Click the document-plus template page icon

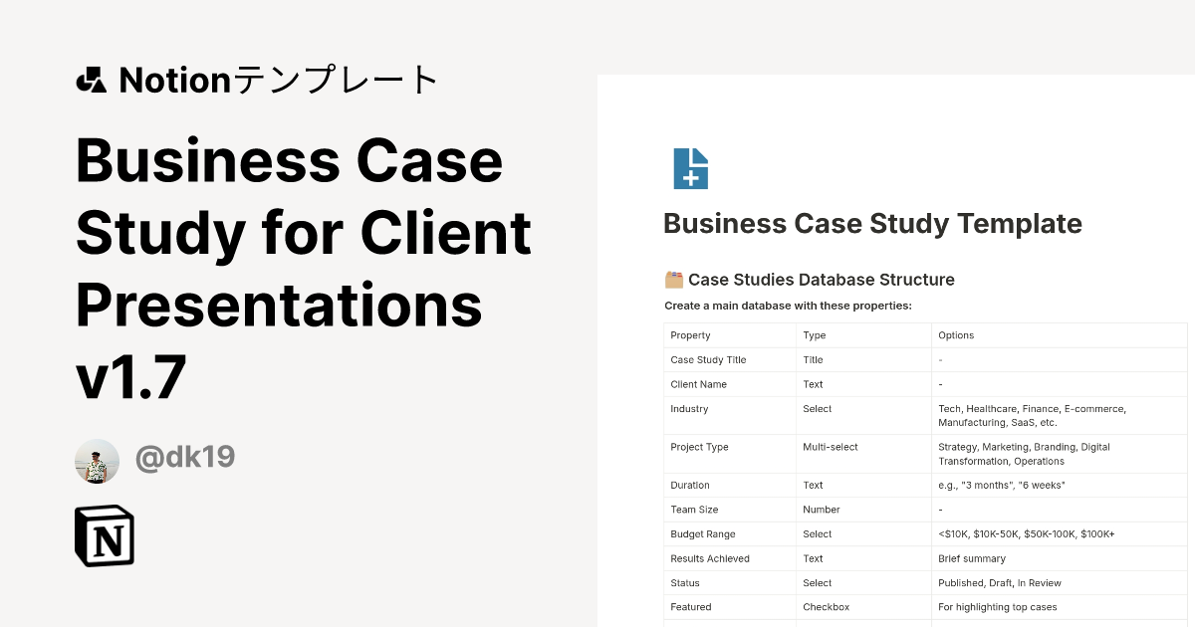point(690,169)
